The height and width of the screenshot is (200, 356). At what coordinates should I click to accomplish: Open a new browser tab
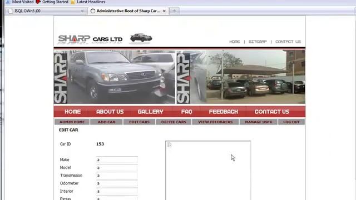coord(174,11)
